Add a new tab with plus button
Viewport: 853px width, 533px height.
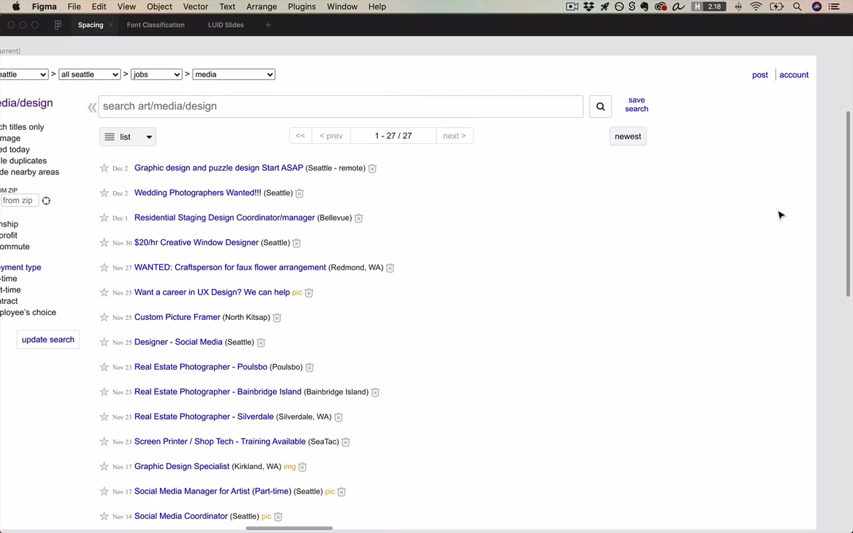269,25
